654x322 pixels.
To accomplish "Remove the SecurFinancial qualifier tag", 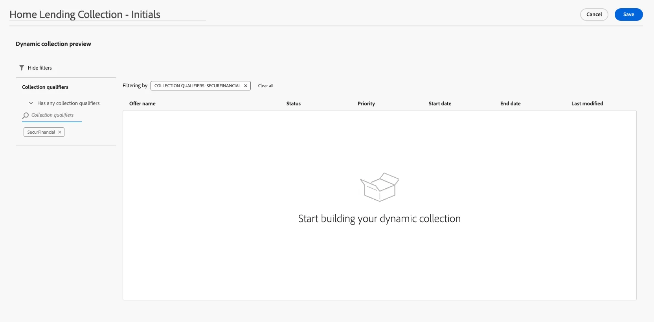I will (60, 132).
